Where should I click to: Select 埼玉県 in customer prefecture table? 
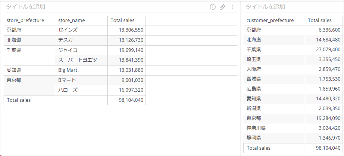254,59
